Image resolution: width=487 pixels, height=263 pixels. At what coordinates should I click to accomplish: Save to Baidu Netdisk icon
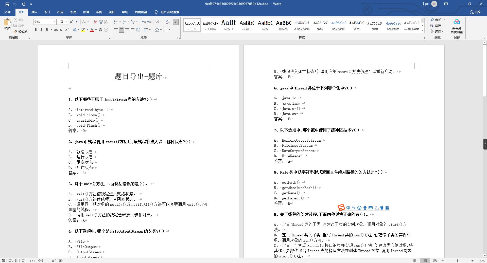coord(457,26)
